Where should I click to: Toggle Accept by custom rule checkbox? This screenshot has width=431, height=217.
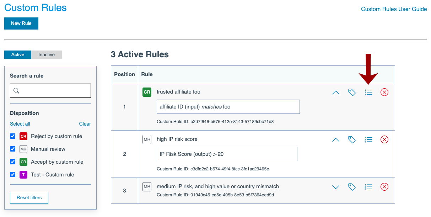pyautogui.click(x=13, y=162)
